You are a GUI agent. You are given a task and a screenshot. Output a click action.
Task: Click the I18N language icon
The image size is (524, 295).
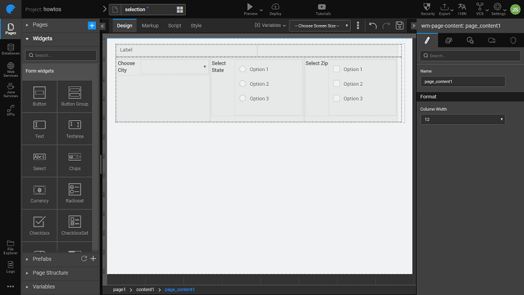coord(462,8)
